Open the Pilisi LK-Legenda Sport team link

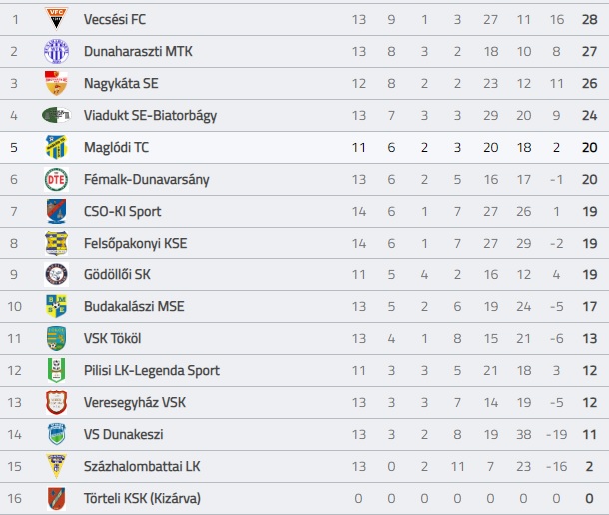click(152, 370)
